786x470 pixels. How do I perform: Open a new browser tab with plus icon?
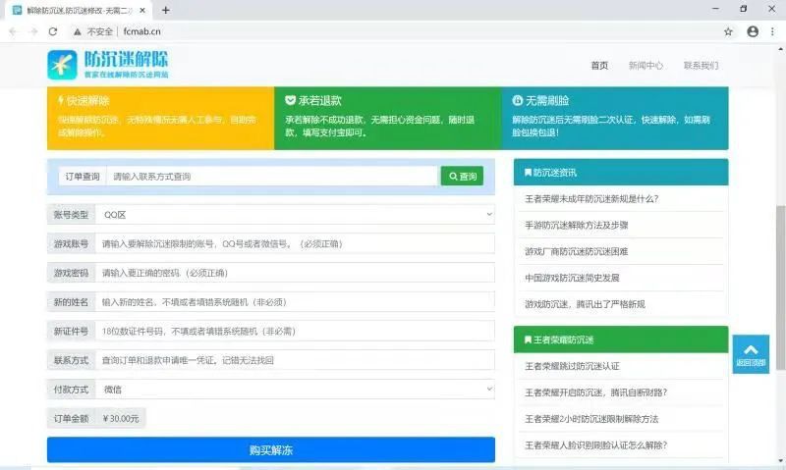(x=165, y=10)
